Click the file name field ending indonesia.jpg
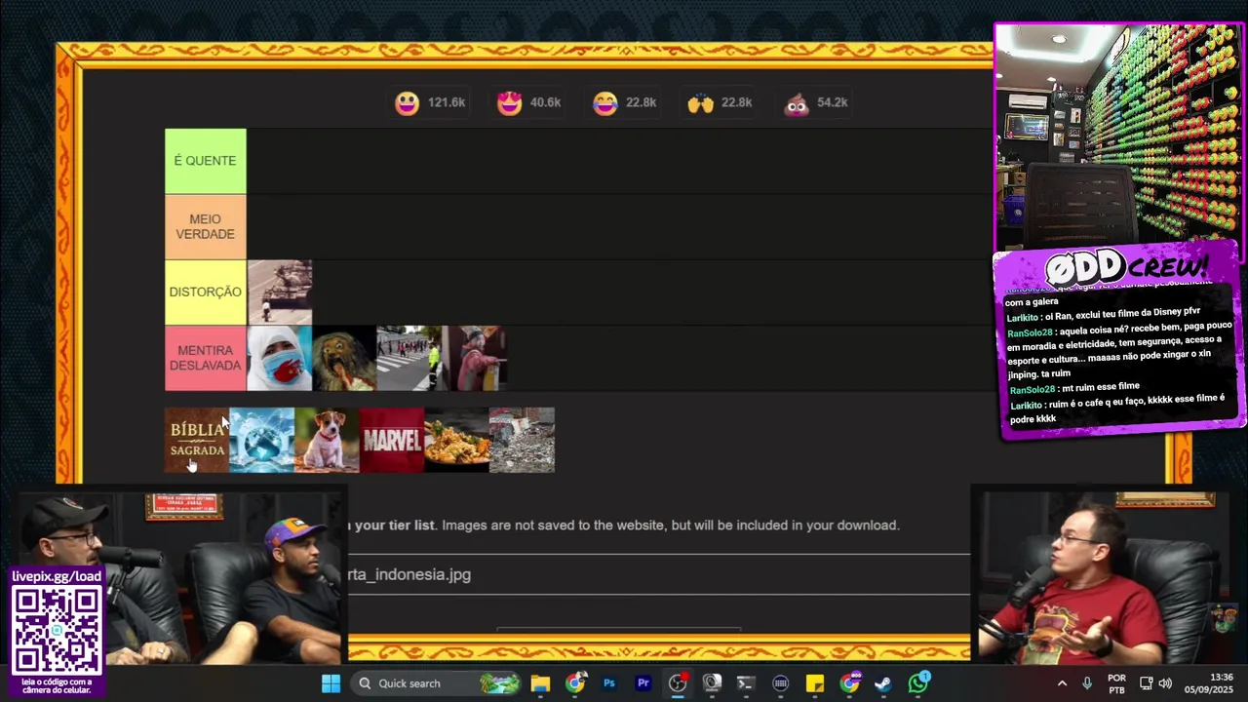Screen dimensions: 1248x702 659,574
